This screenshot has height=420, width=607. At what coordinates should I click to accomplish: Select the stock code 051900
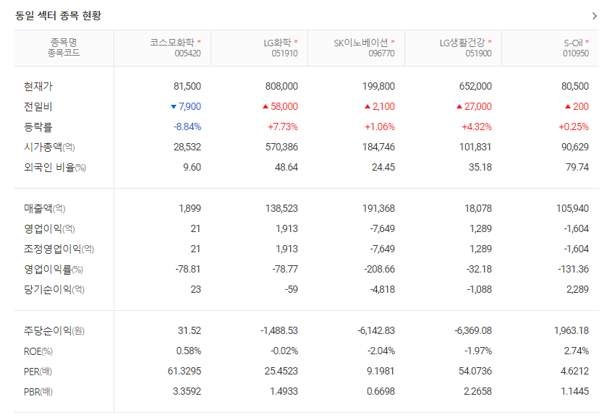tap(478, 53)
